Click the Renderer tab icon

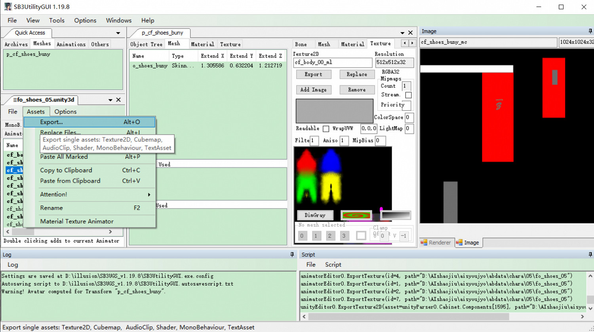[424, 243]
